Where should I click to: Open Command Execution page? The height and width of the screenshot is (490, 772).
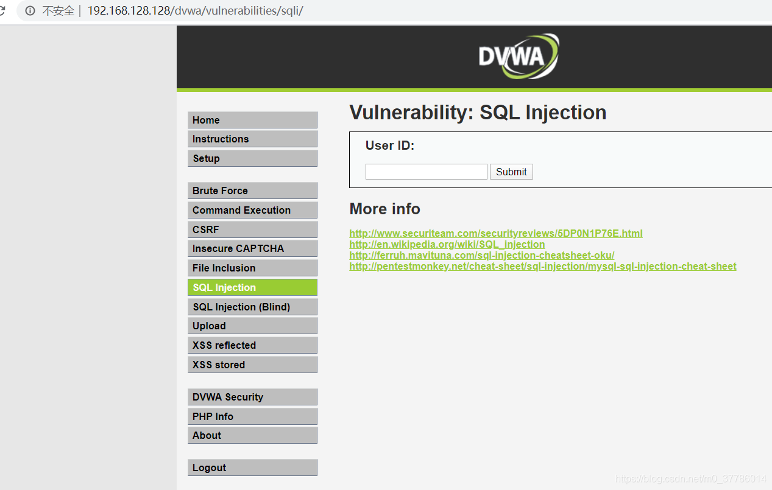coord(252,210)
